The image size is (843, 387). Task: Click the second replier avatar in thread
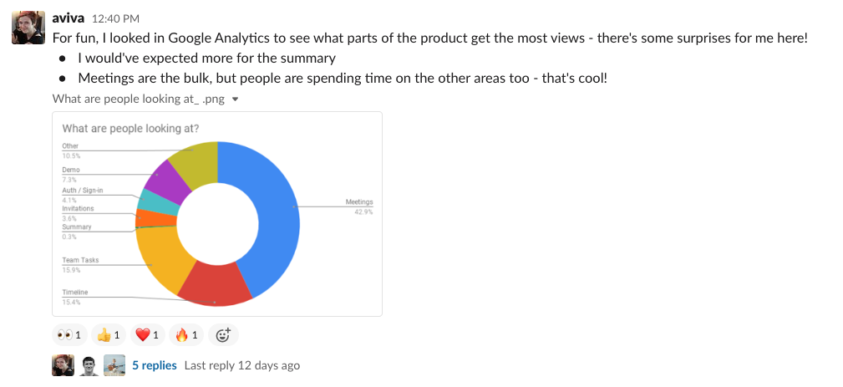pos(89,365)
